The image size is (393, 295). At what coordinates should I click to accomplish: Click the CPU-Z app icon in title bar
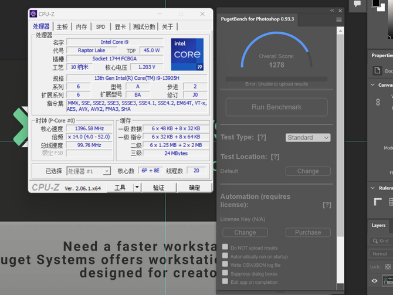(x=33, y=14)
